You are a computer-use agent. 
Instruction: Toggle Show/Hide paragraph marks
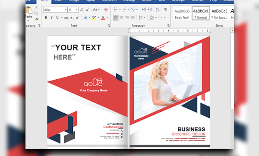[166, 10]
